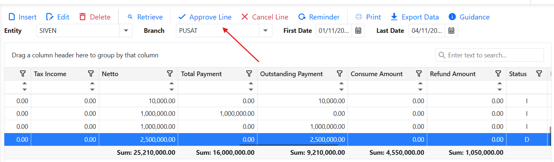Click spinner in Consume Amount filter row

420,87
